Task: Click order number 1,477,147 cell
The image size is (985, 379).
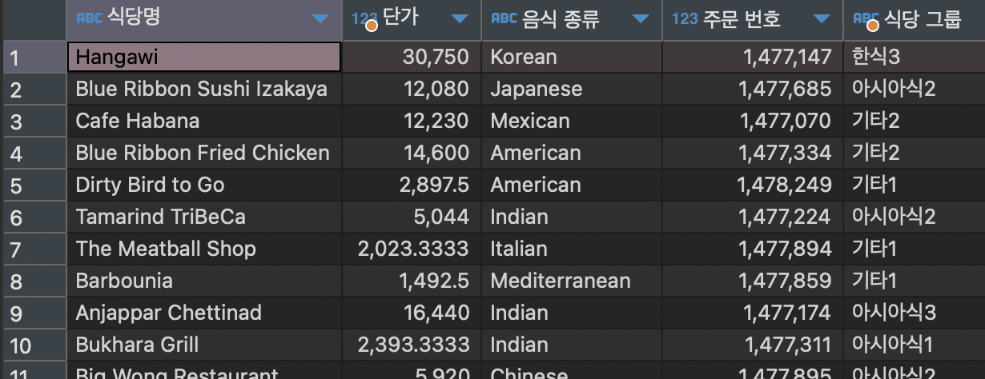Action: [x=753, y=57]
